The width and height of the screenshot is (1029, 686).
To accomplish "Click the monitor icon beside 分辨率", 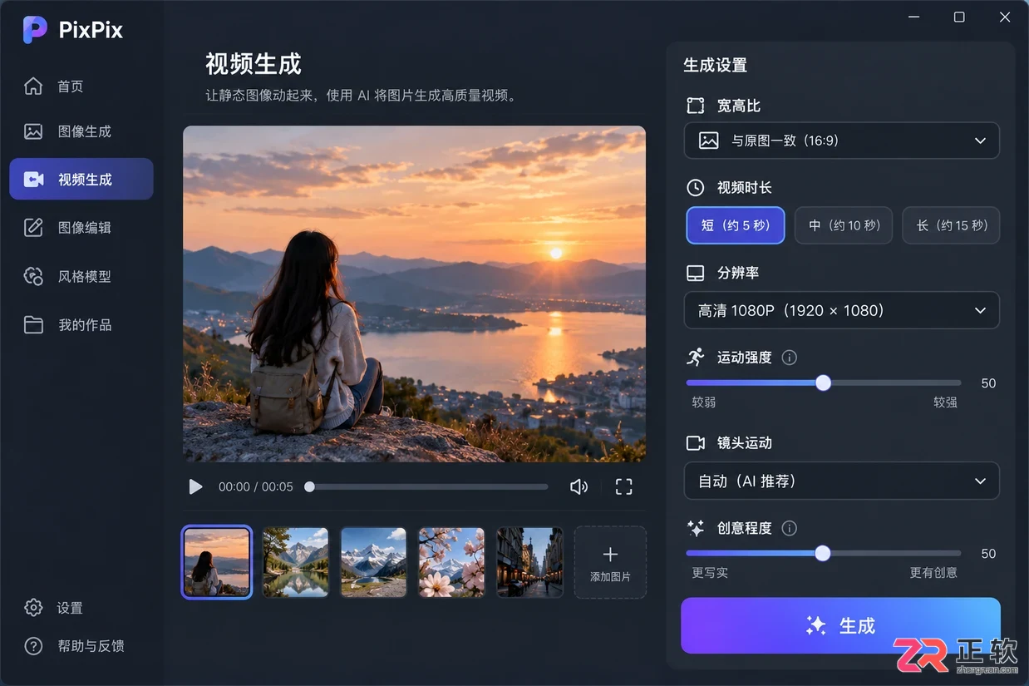I will (x=695, y=273).
